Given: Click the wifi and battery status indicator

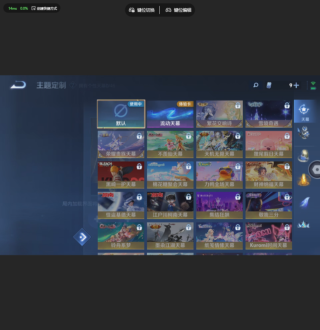Looking at the screenshot, I should (x=313, y=85).
